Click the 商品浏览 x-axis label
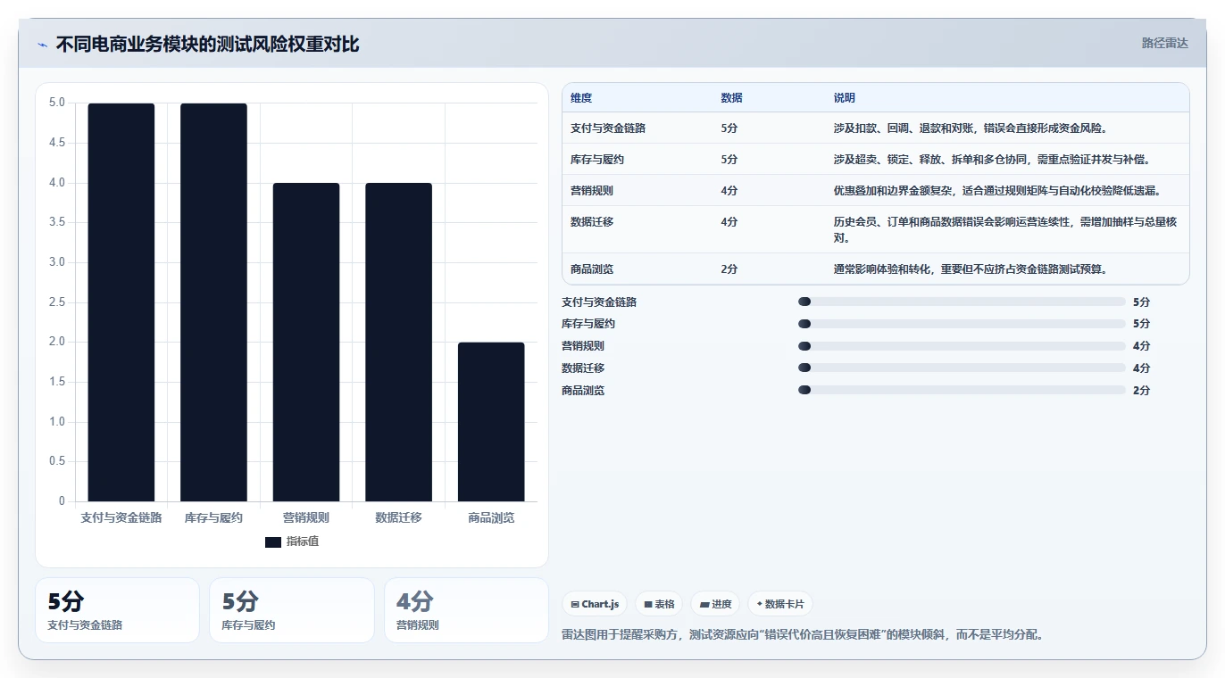1225x678 pixels. tap(491, 517)
